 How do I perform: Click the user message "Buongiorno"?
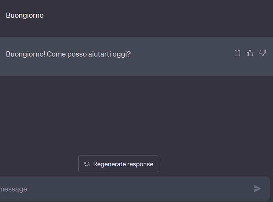[x=25, y=15]
